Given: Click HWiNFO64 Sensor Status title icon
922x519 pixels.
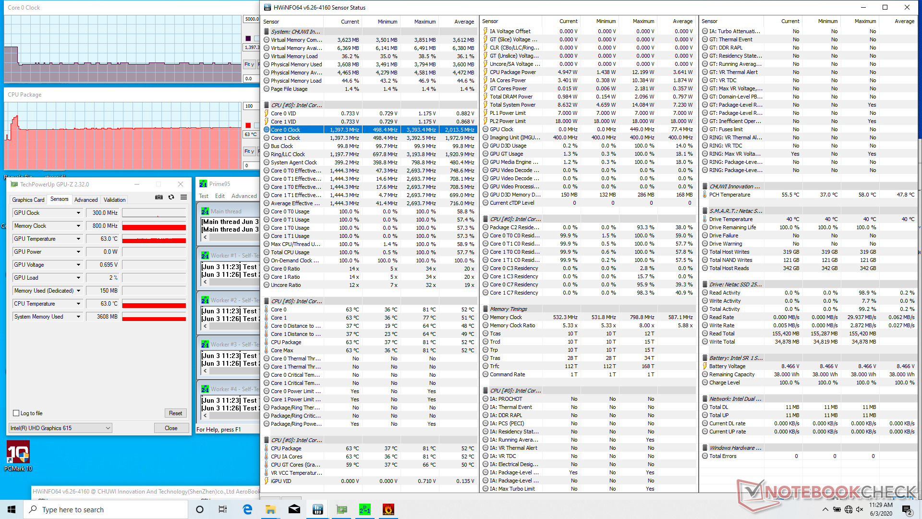Looking at the screenshot, I should (267, 7).
